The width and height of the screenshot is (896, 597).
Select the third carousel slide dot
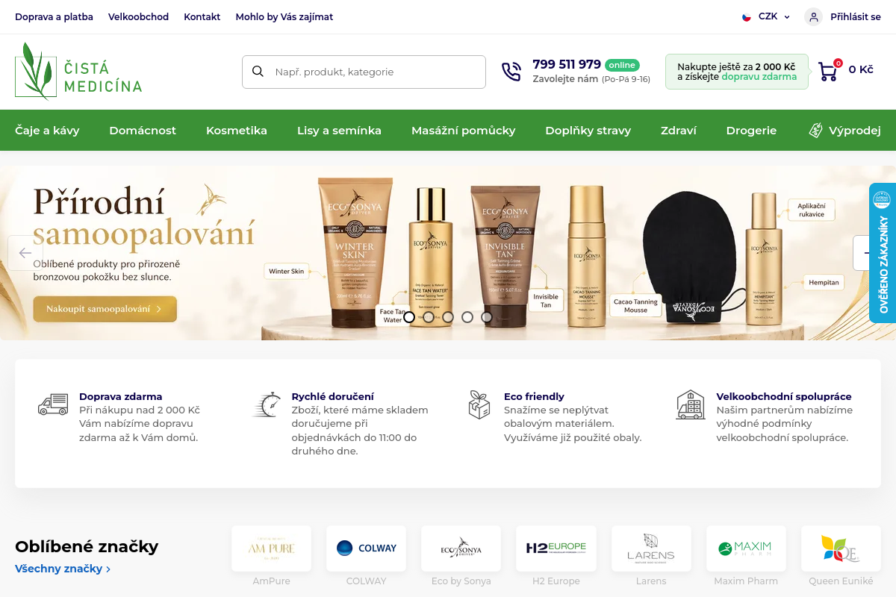(448, 317)
